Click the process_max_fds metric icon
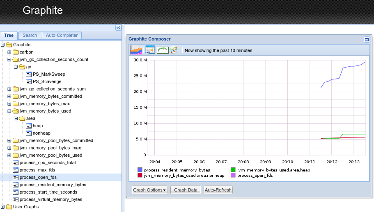The width and height of the screenshot is (374, 212). [16, 170]
